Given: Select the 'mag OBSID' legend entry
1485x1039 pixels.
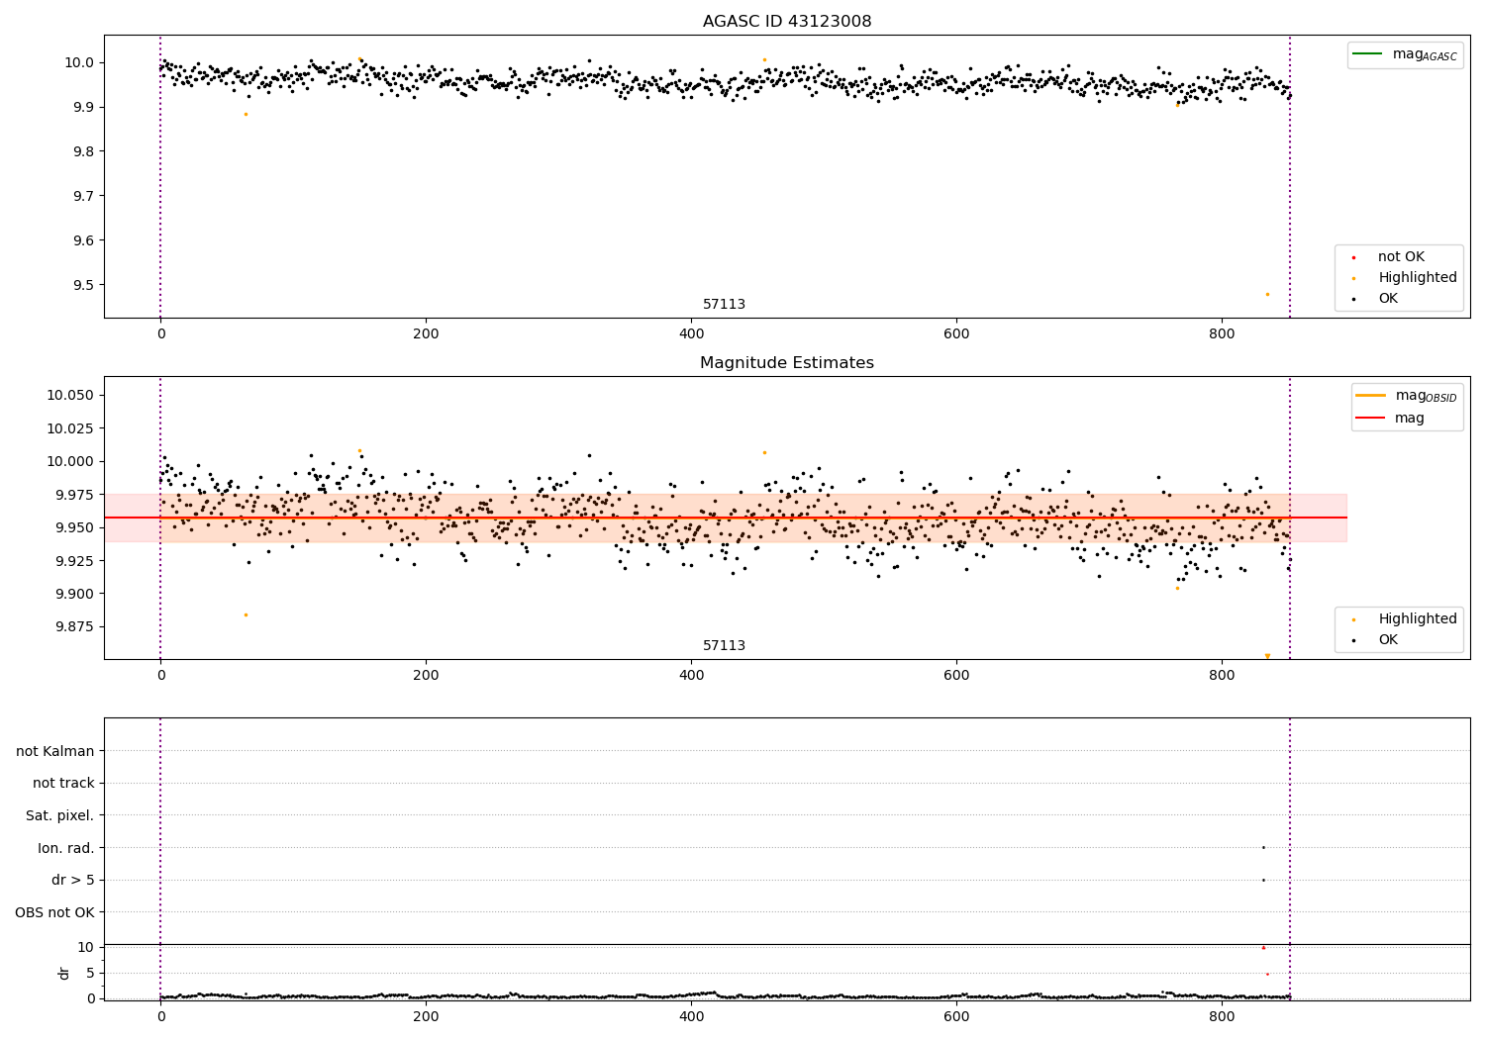Looking at the screenshot, I should 1407,396.
